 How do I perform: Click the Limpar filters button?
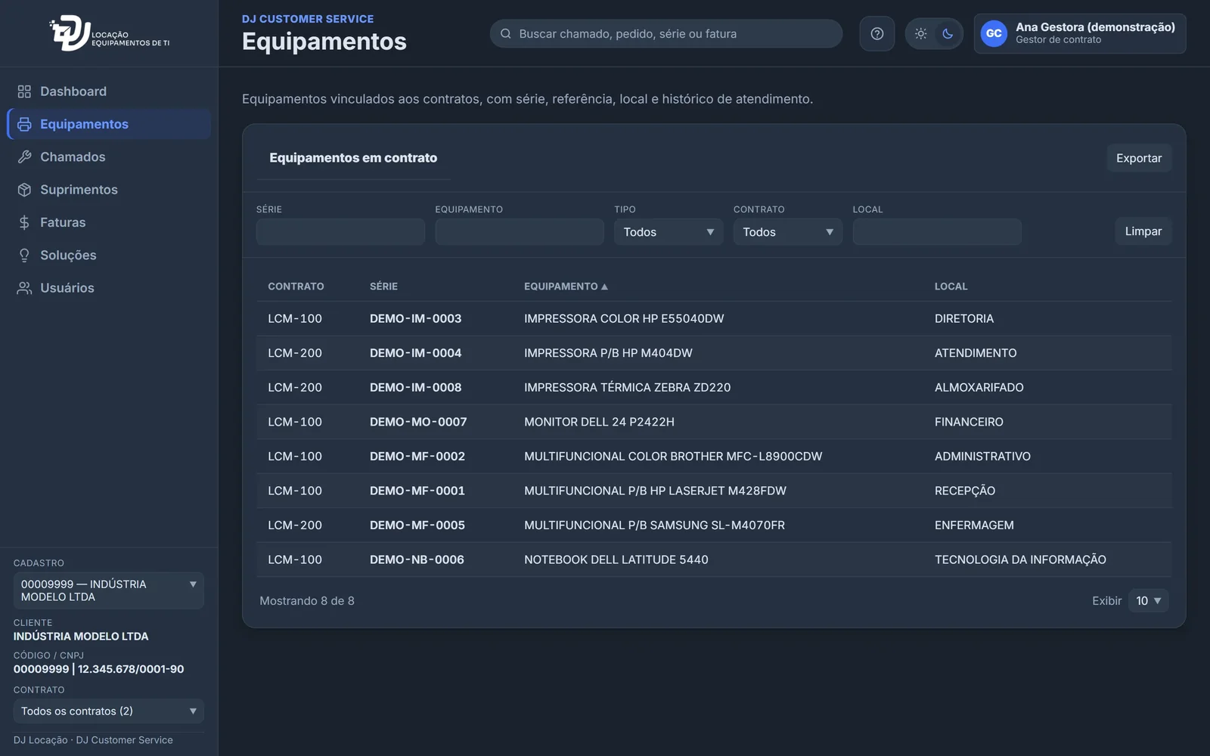pos(1143,231)
